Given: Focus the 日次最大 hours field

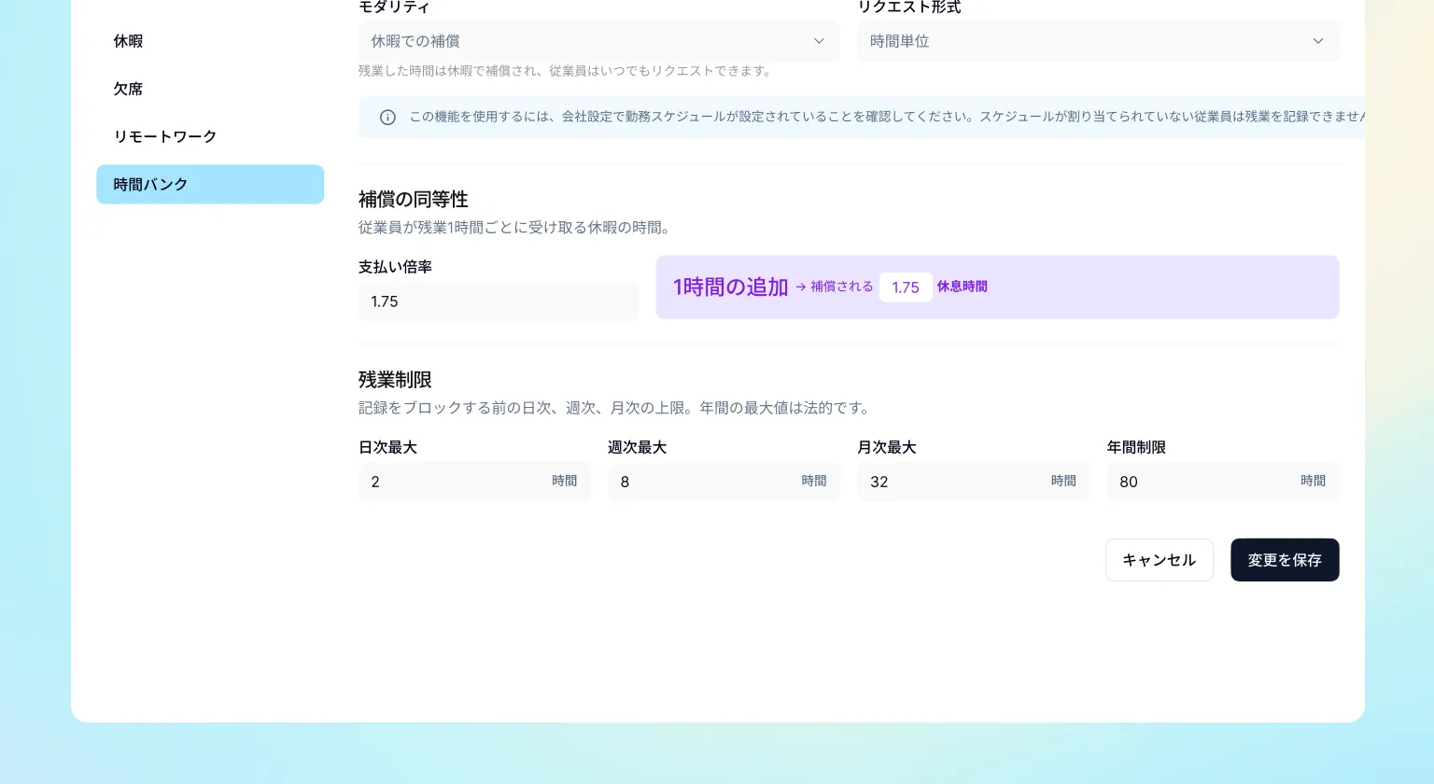Looking at the screenshot, I should 474,482.
